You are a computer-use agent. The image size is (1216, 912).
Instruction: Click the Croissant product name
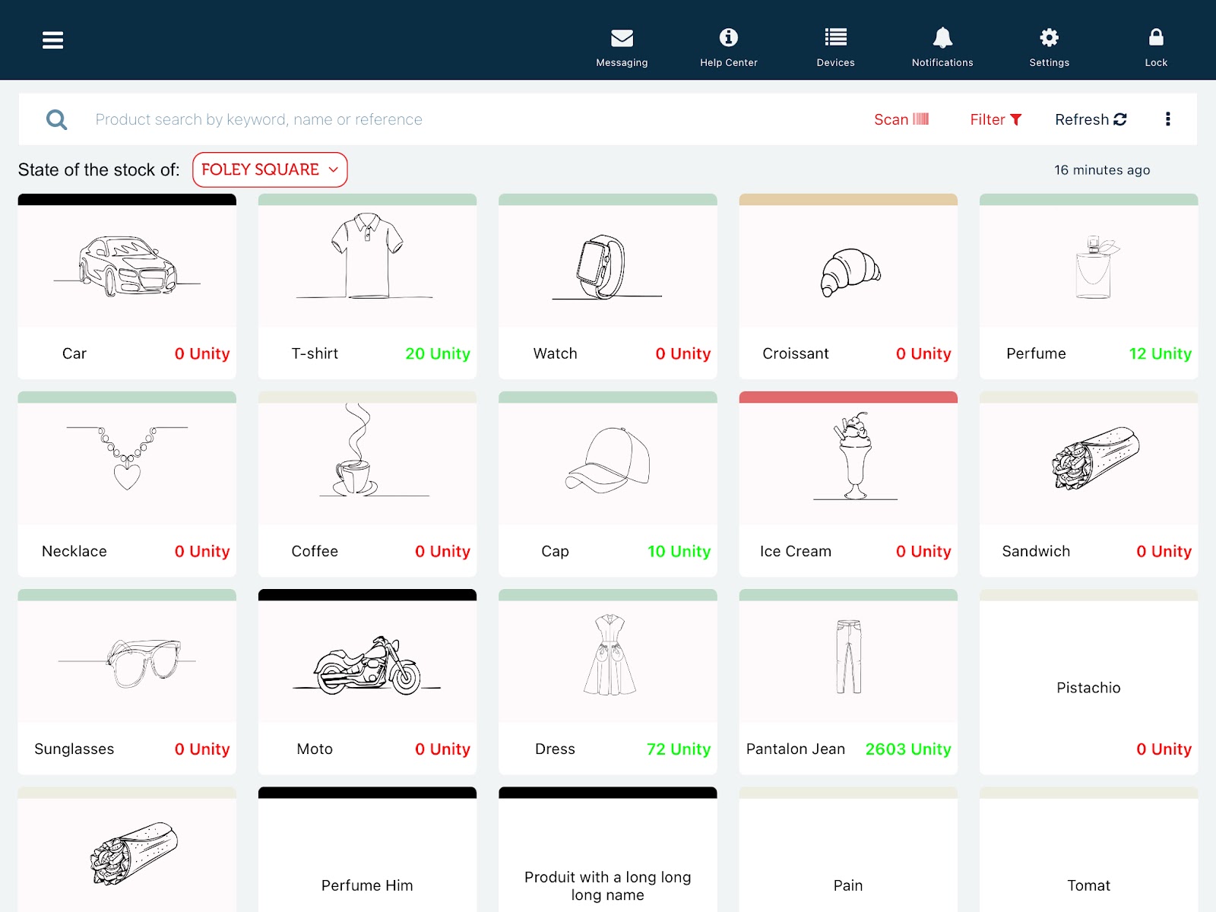[x=796, y=353]
